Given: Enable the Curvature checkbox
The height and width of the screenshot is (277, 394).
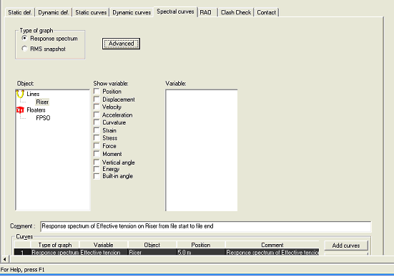Looking at the screenshot, I should click(97, 122).
